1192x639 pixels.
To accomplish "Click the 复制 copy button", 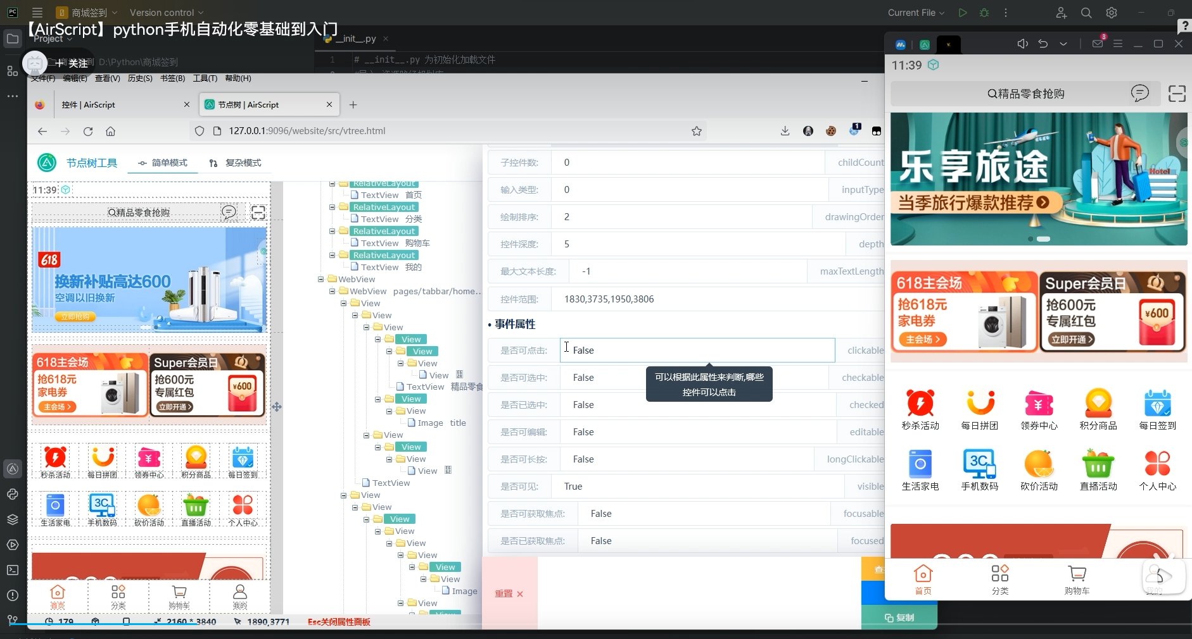I will pos(899,617).
